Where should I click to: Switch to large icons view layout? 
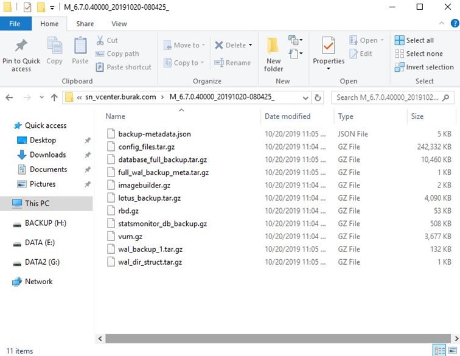coord(453,351)
